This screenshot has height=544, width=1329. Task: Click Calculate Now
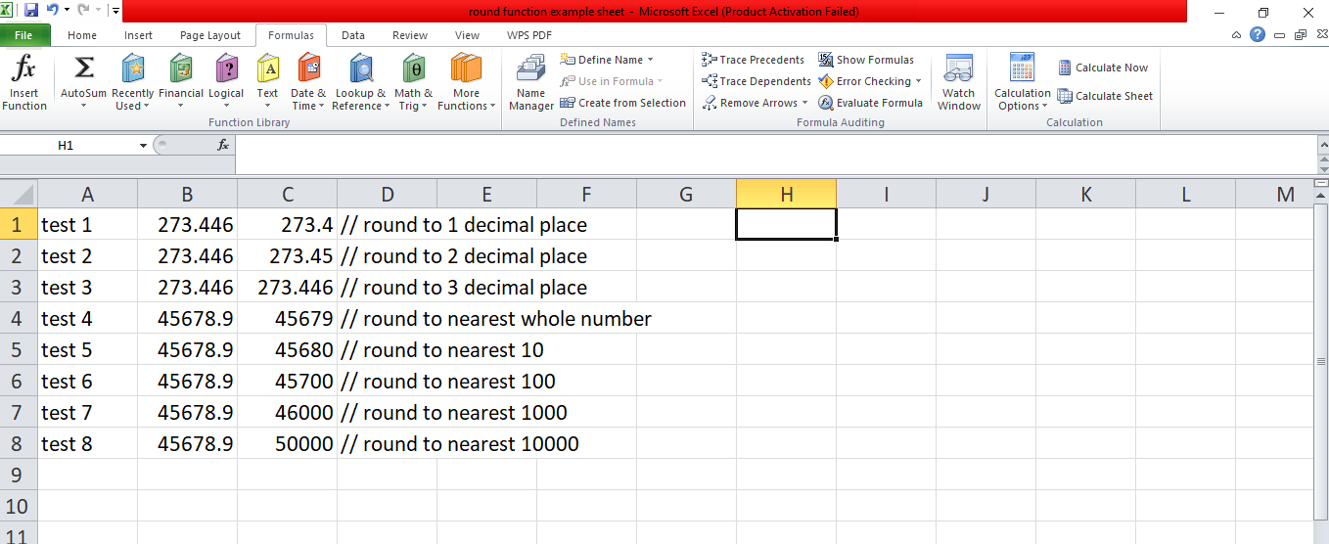coord(1103,68)
